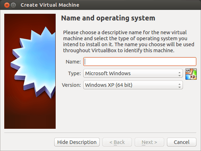Open the Type dropdown showing Microsoft Windows

133,73
